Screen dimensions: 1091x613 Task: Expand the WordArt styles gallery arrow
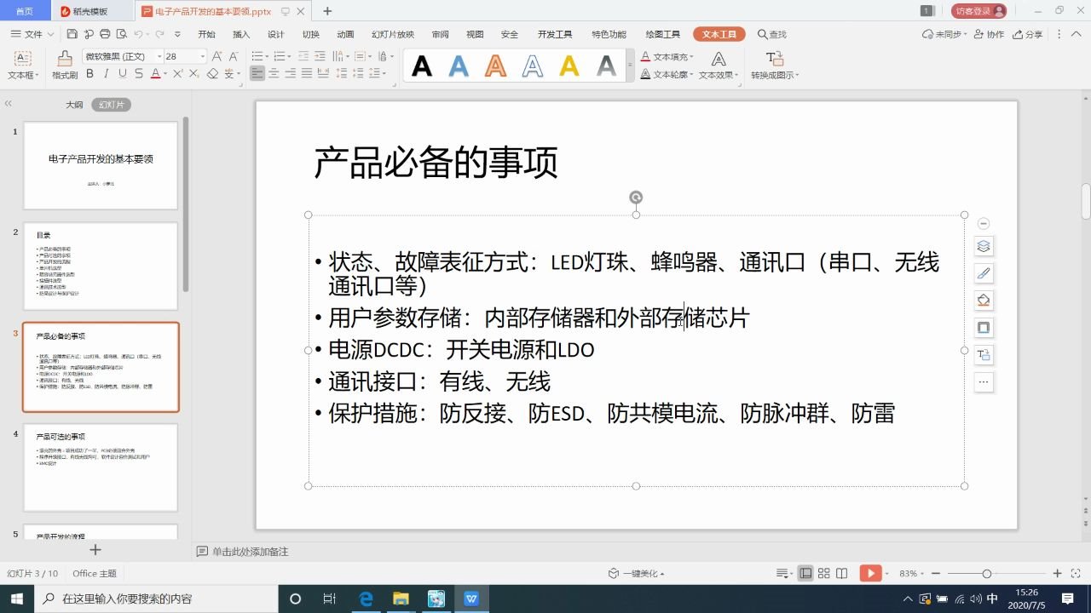[x=631, y=66]
